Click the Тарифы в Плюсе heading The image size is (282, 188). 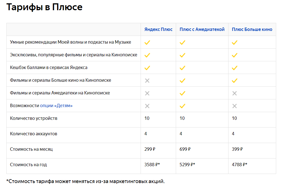click(44, 7)
